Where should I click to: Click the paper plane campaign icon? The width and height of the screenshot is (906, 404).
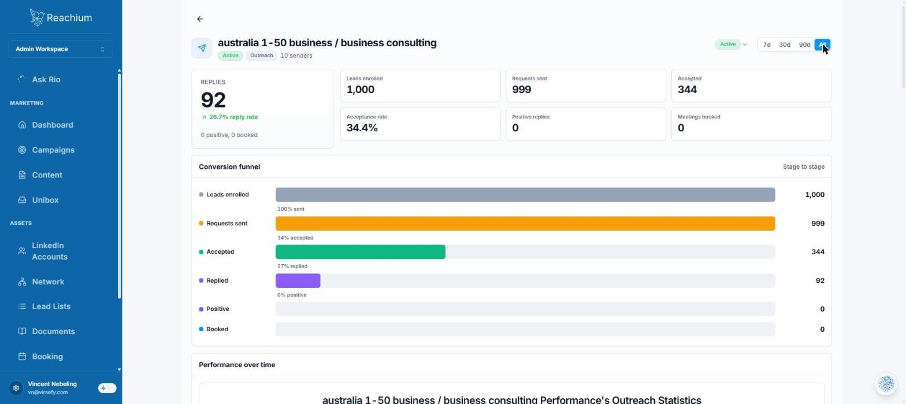tap(202, 48)
